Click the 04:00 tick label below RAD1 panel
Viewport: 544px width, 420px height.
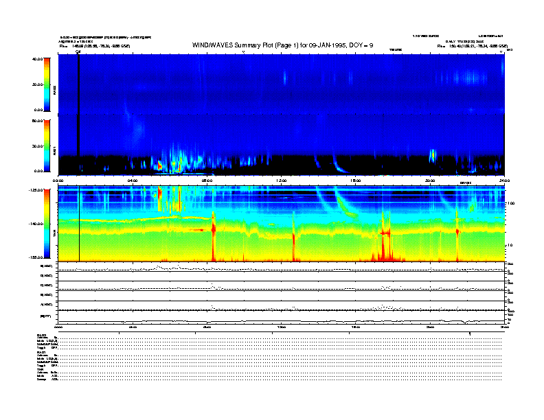coord(133,180)
